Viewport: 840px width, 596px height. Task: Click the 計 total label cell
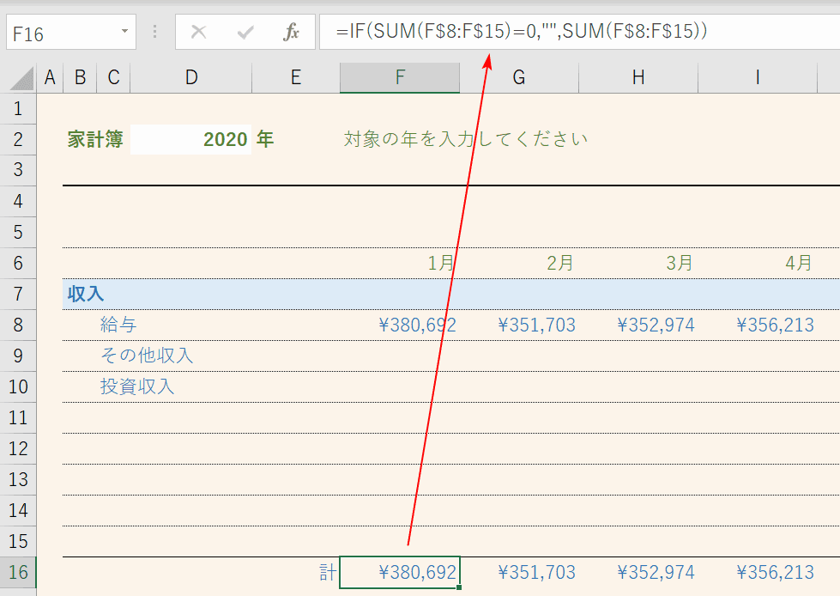[x=328, y=573]
